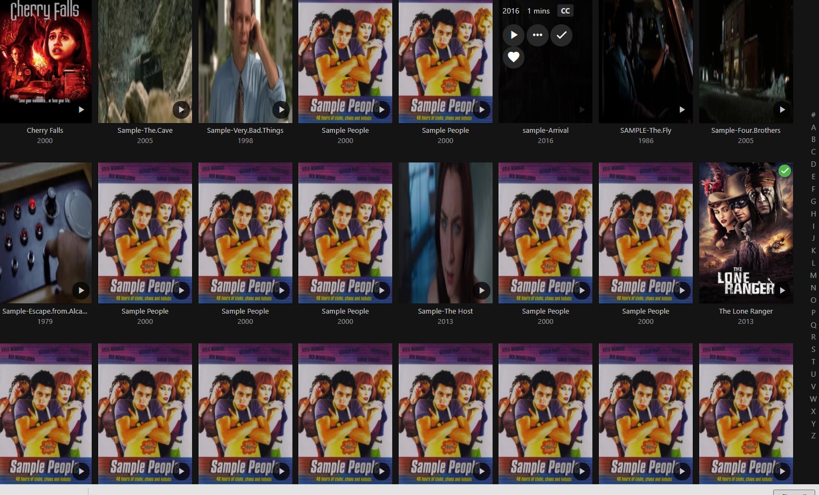
Task: Click The Lone Ranger title text
Action: point(746,311)
